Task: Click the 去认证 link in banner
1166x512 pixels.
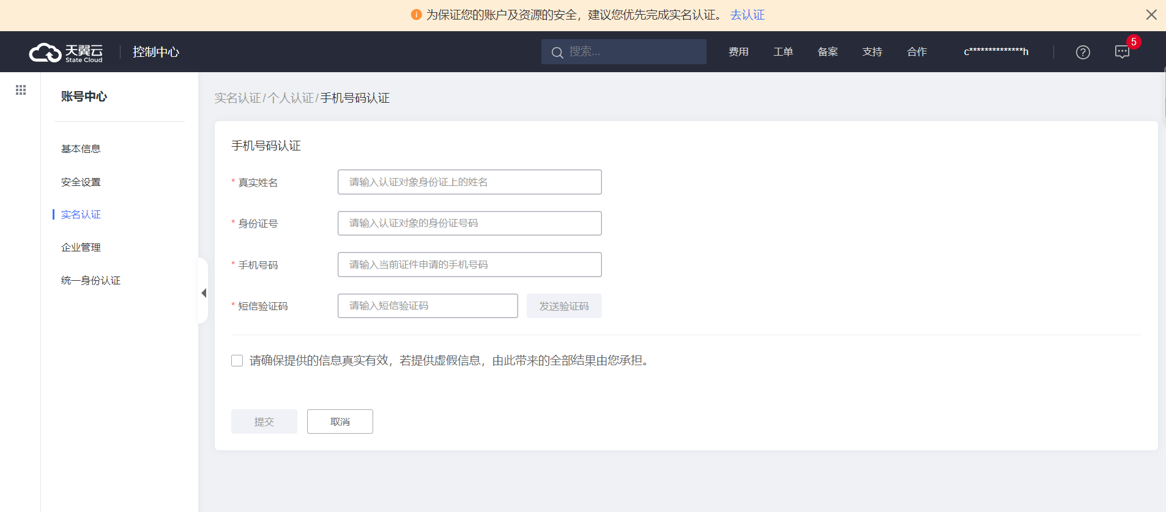Action: pyautogui.click(x=747, y=15)
